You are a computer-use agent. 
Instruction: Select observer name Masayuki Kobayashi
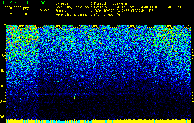(x=110, y=3)
